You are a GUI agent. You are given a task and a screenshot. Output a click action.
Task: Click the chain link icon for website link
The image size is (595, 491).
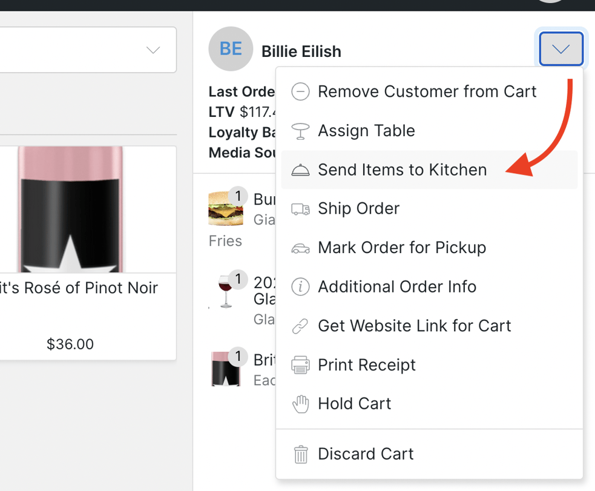tap(300, 326)
